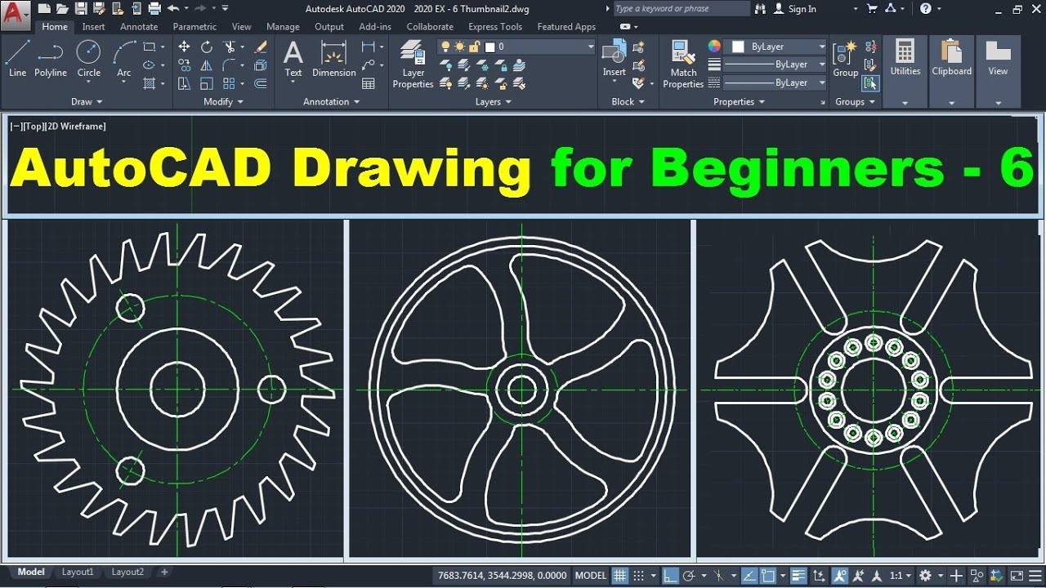The height and width of the screenshot is (588, 1046).
Task: Toggle the drawing grid display in status bar
Action: [620, 576]
